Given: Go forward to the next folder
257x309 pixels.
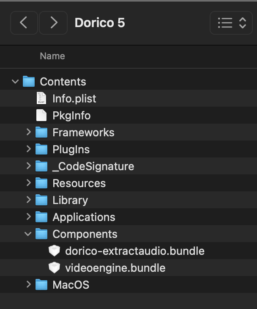Looking at the screenshot, I should coord(53,23).
